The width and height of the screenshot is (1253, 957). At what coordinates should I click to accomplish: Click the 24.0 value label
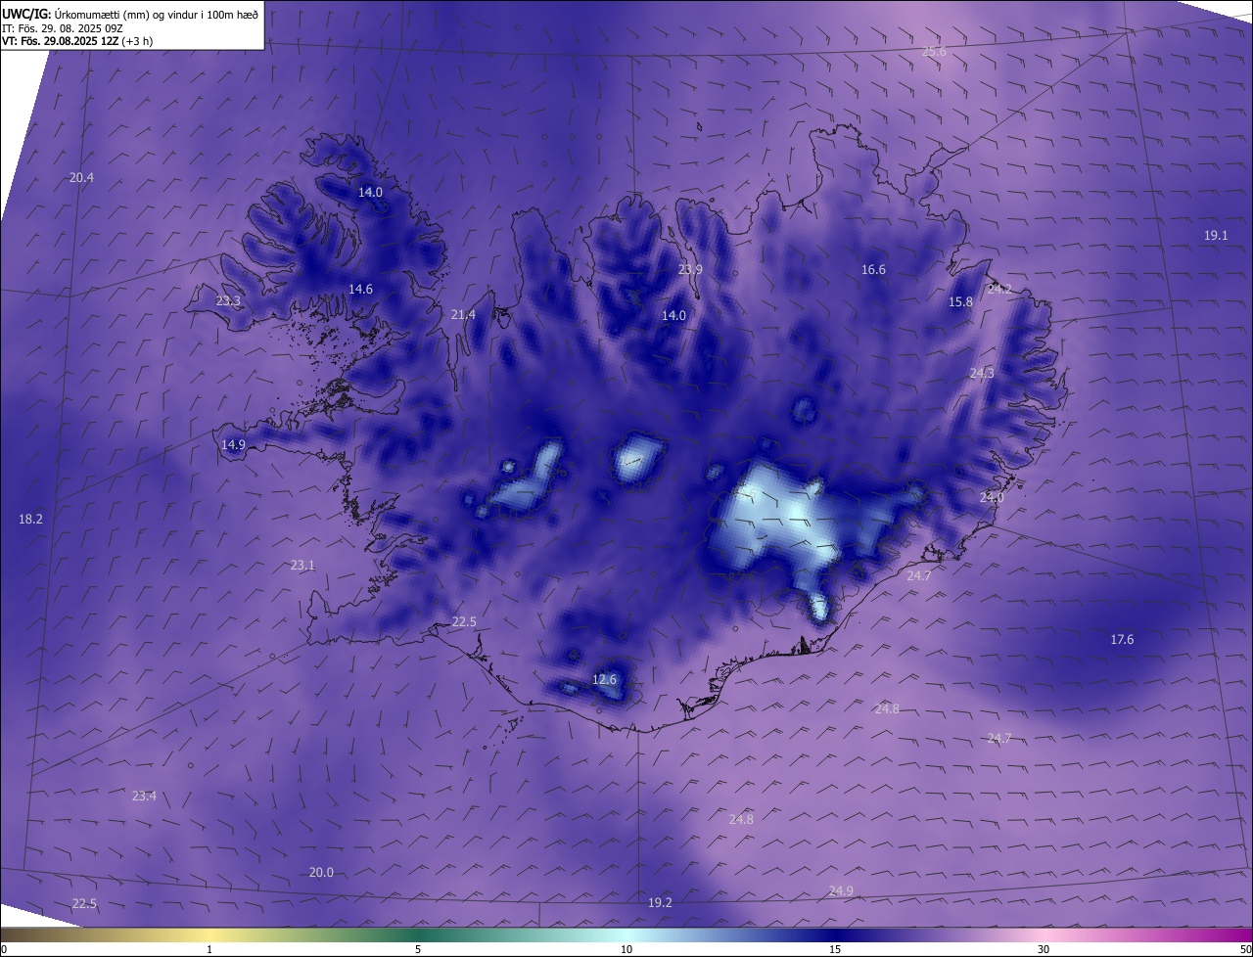pos(992,497)
